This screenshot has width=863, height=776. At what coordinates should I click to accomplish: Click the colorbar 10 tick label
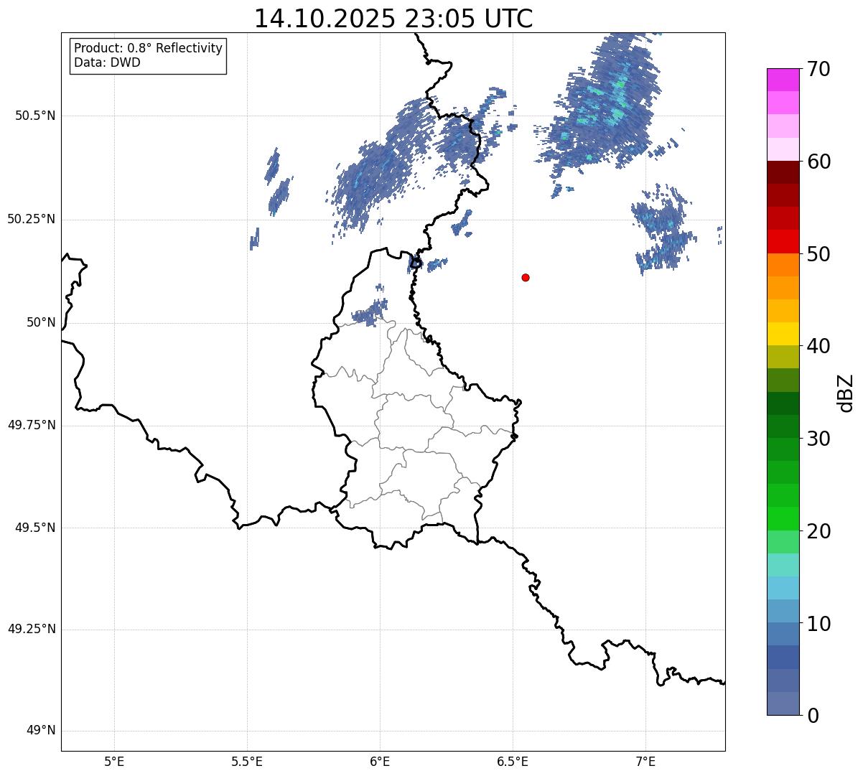[818, 623]
